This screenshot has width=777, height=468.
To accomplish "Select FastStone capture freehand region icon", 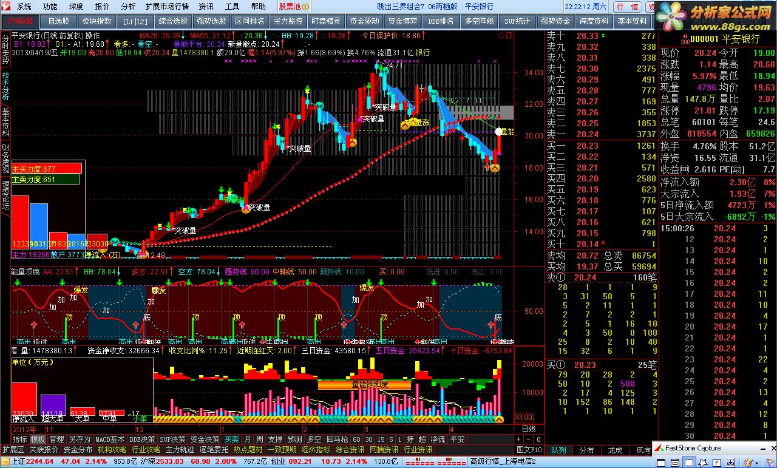I will (703, 462).
